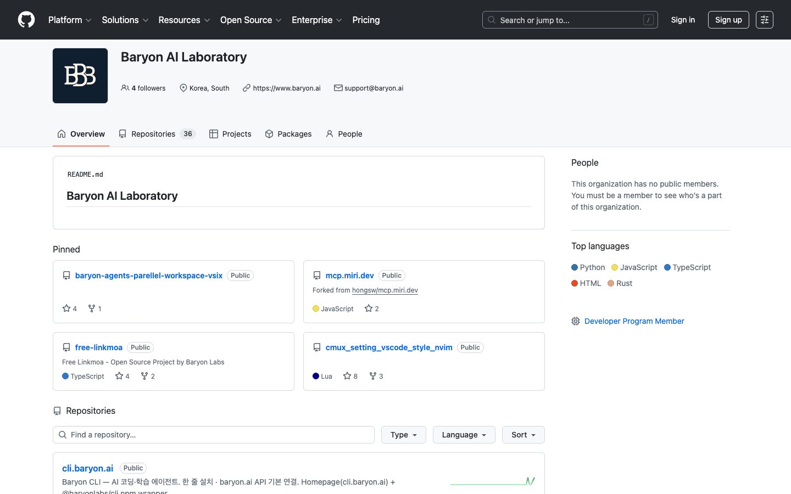Open https://www.baryon.ai website link
Image resolution: width=791 pixels, height=494 pixels.
[x=287, y=88]
